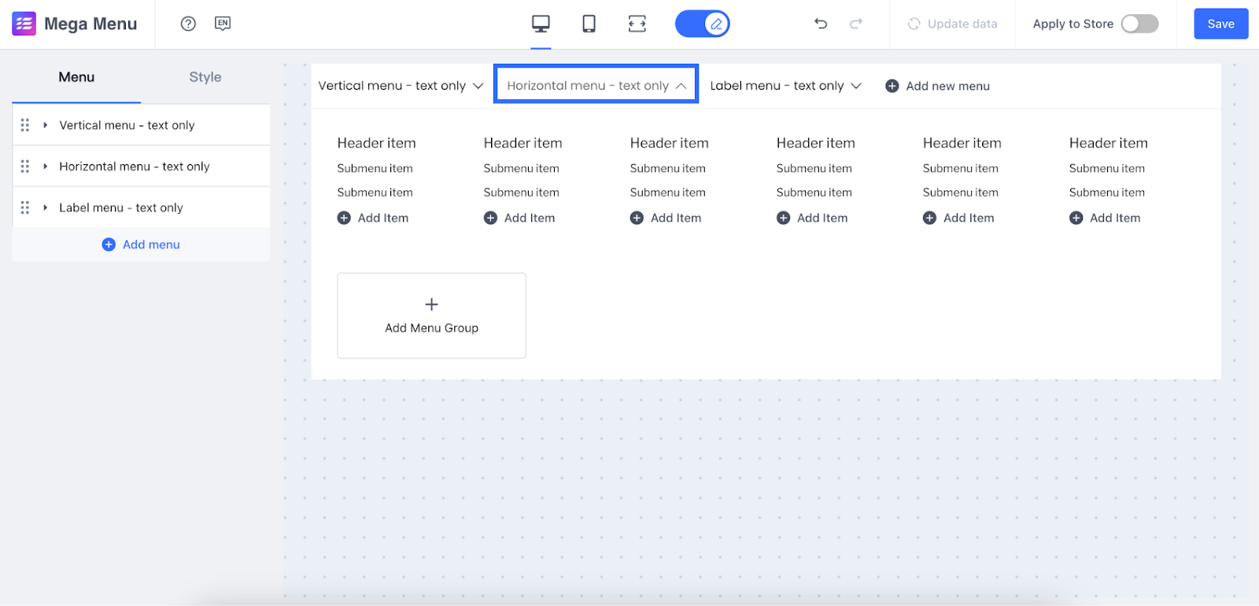The height and width of the screenshot is (606, 1259).
Task: Click the Add Menu Group box
Action: (431, 315)
